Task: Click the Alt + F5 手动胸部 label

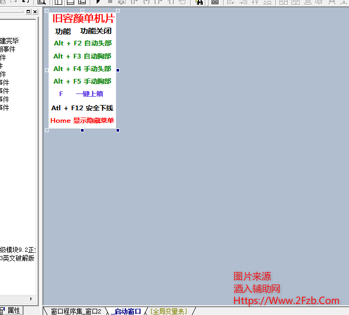Action: 83,81
